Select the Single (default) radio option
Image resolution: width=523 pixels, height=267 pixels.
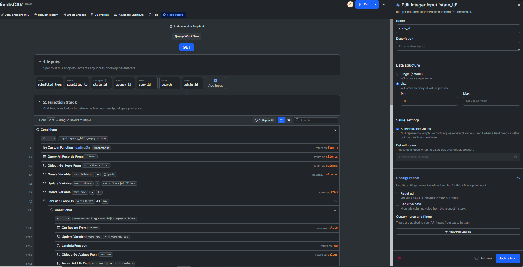click(398, 74)
